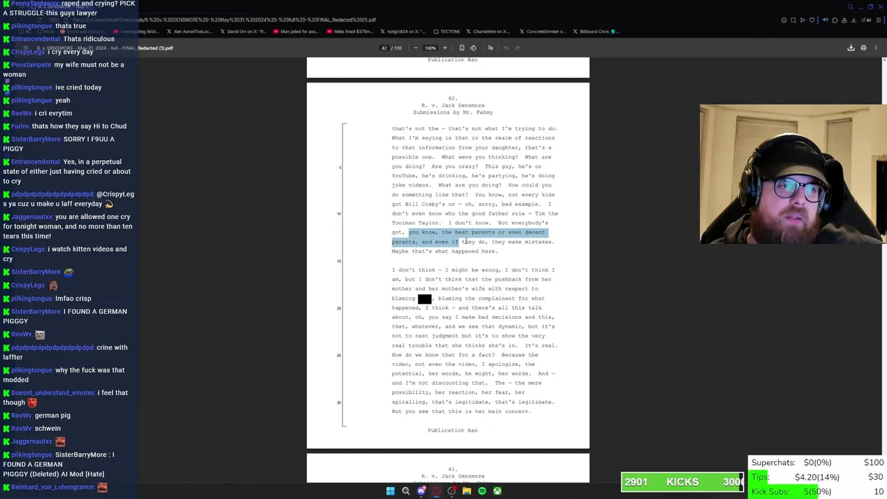
Task: Click the zoom level field showing 100%
Action: [x=430, y=48]
